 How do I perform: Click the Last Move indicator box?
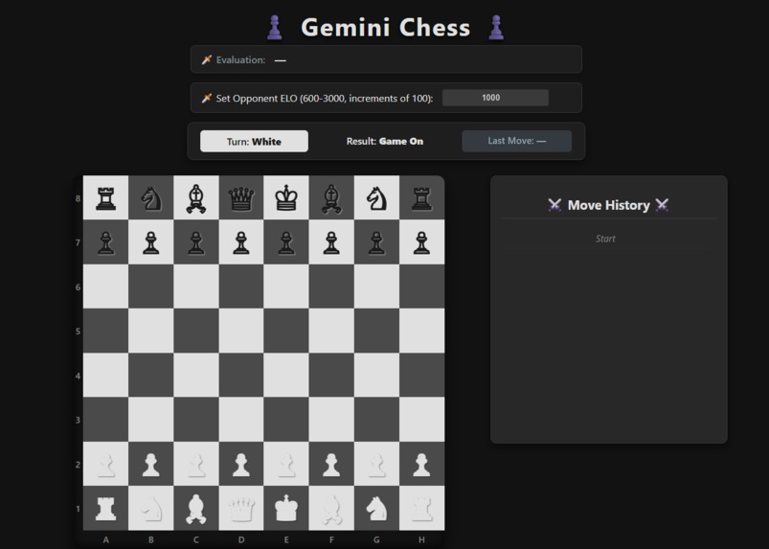coord(517,141)
